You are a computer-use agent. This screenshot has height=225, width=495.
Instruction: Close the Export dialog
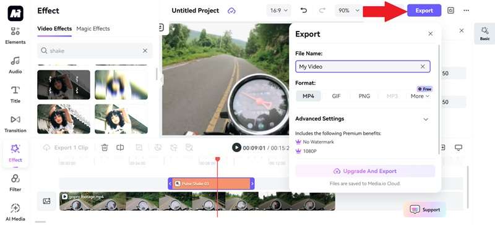tap(430, 34)
